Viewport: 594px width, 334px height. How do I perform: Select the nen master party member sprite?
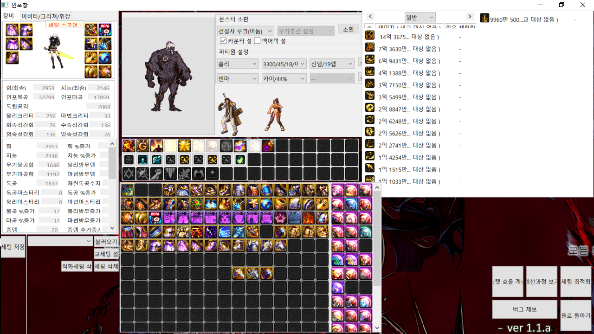[x=275, y=114]
